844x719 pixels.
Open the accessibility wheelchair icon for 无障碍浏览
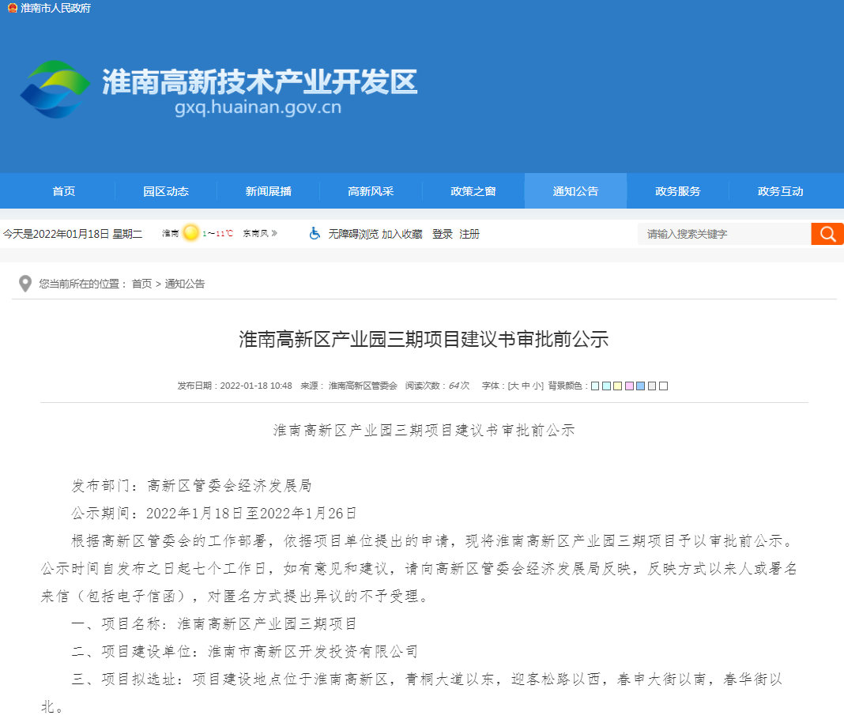315,233
